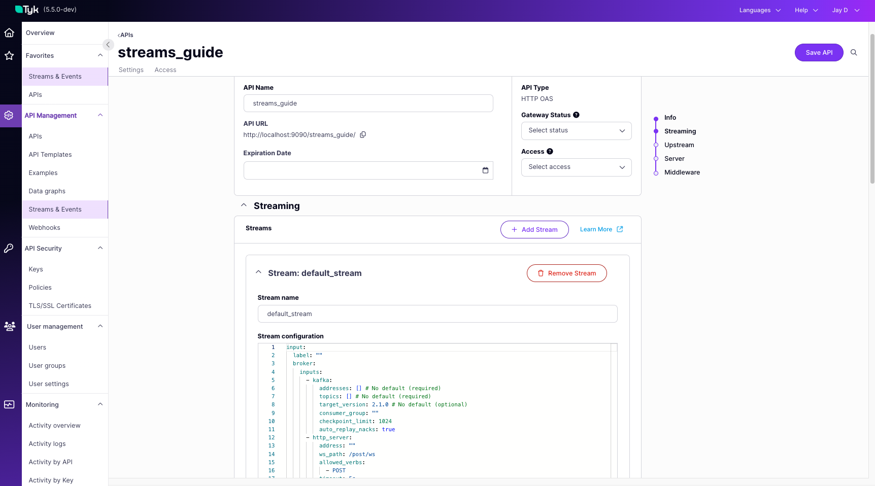Collapse the default_stream panel chevron
The height and width of the screenshot is (486, 875).
pos(258,272)
